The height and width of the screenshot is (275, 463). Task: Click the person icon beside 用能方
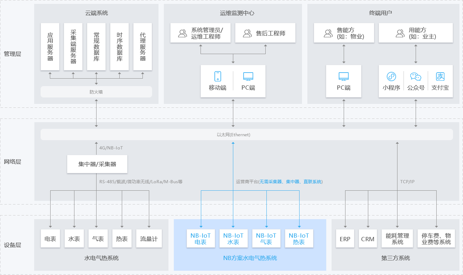[x=400, y=33]
